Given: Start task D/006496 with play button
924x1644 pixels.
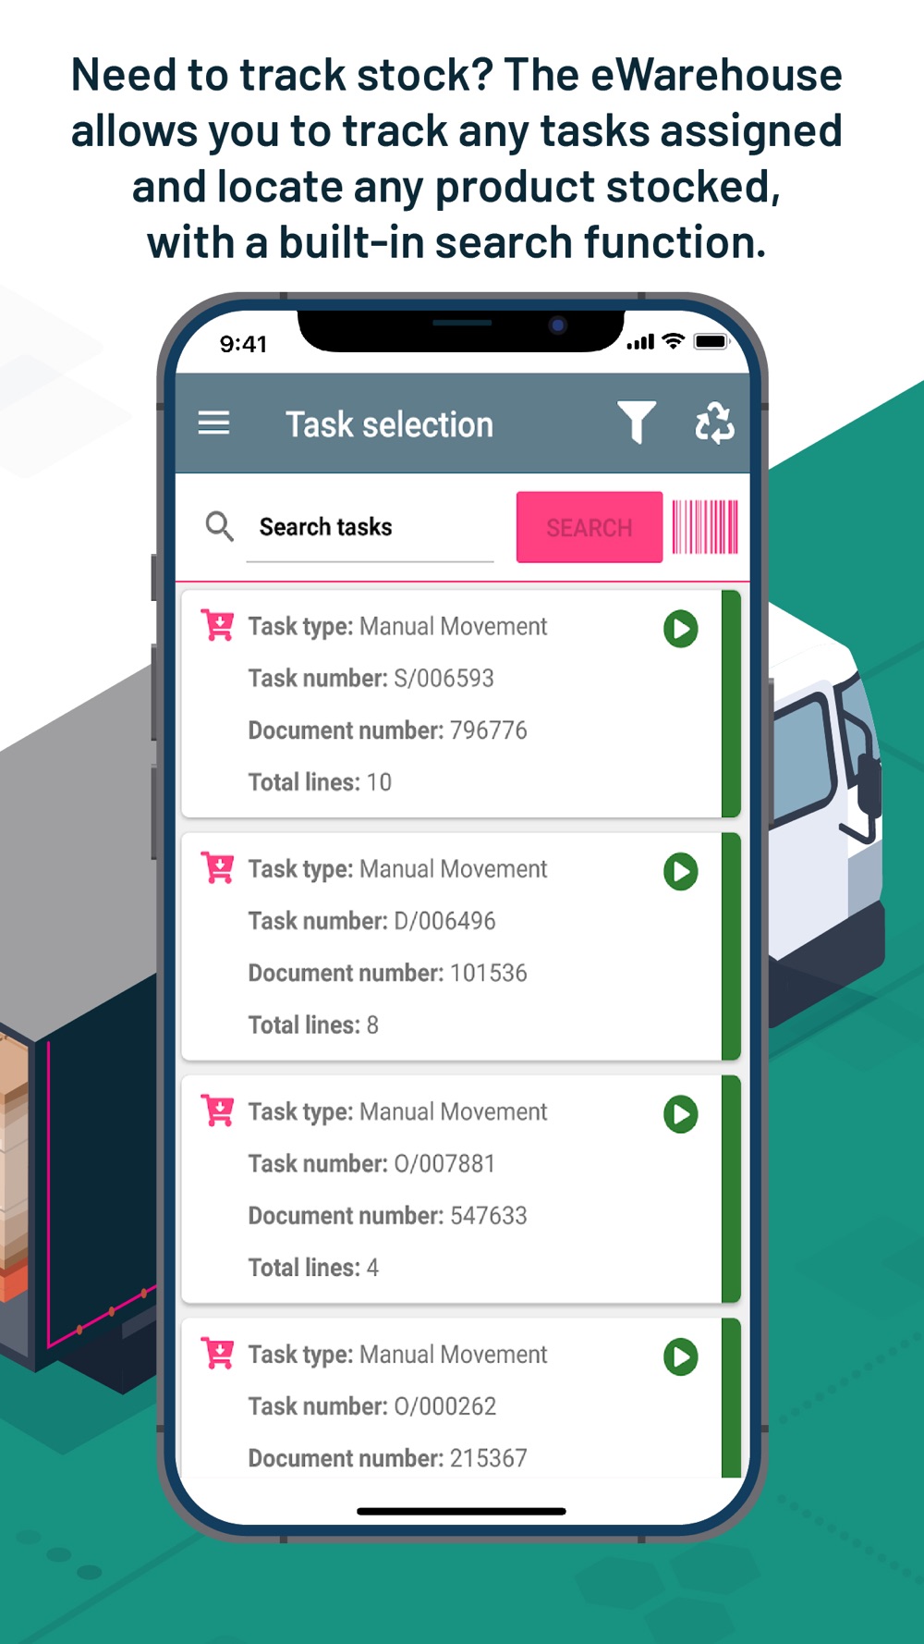Looking at the screenshot, I should (681, 871).
